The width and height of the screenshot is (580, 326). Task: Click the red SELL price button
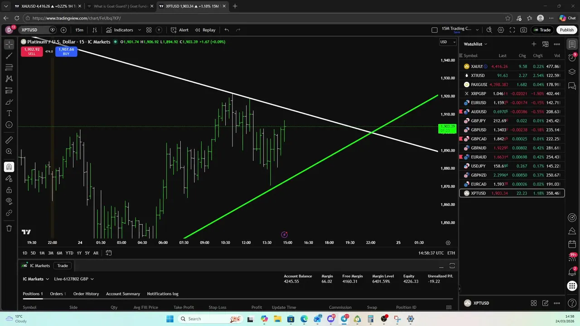click(32, 51)
